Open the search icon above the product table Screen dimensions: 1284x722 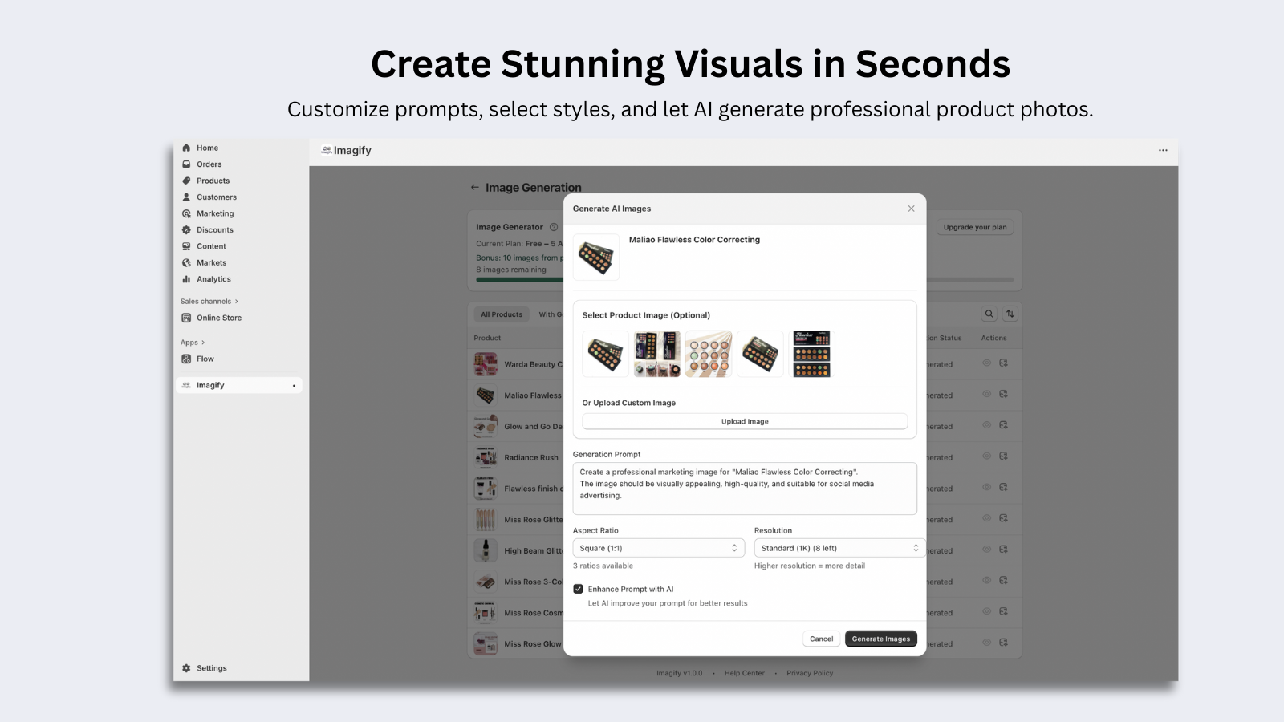click(x=989, y=314)
